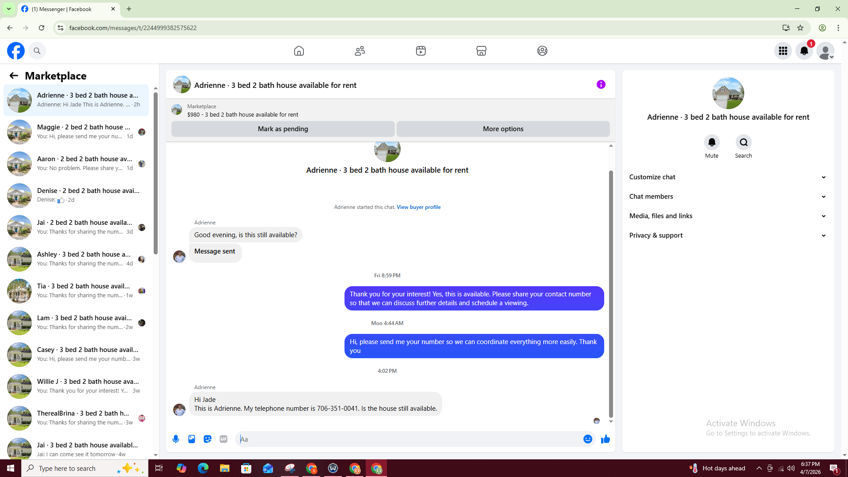Open the Facebook notifications bell
The width and height of the screenshot is (848, 477).
804,51
